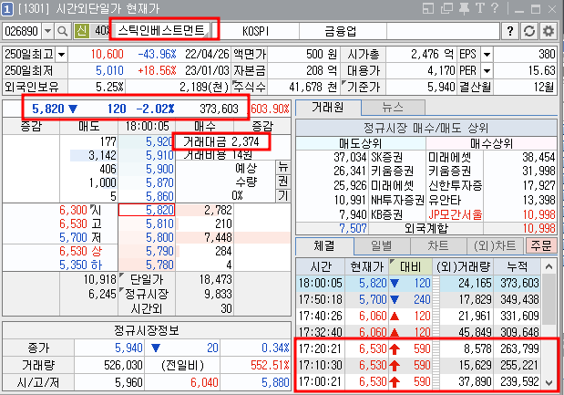Select the ask price 5,860 cell
The height and width of the screenshot is (395, 564).
(147, 197)
